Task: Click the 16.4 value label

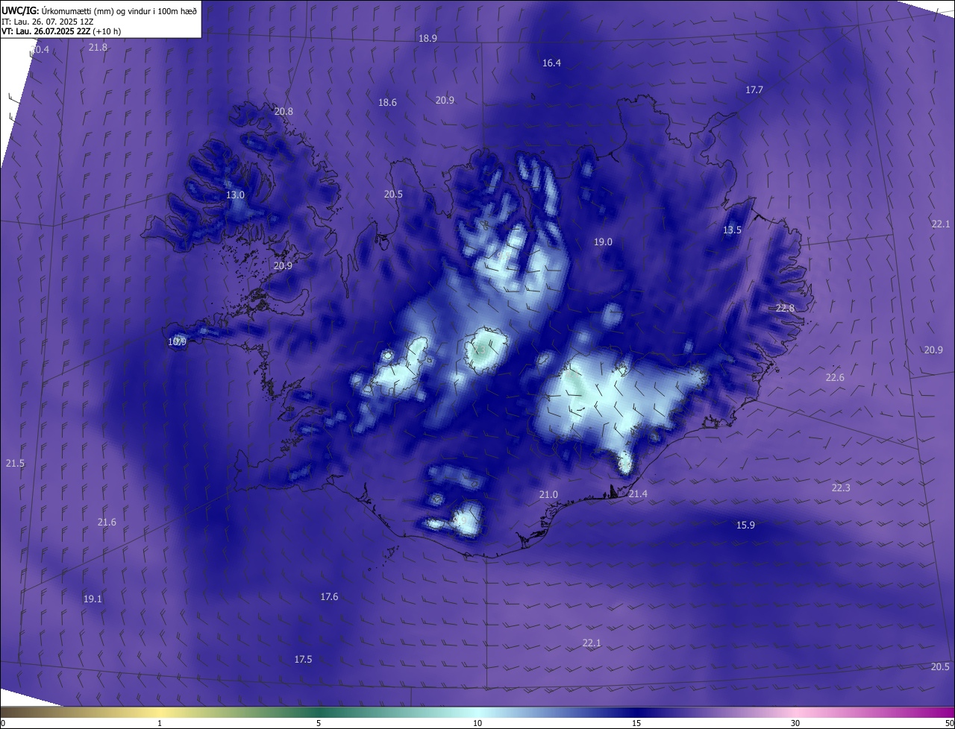Action: pos(551,63)
